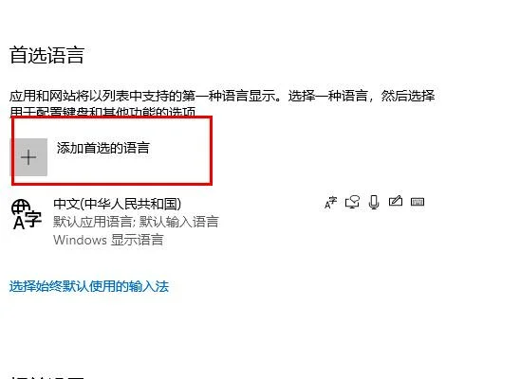
Task: Click the 默认应用语言 status text
Action: point(93,222)
